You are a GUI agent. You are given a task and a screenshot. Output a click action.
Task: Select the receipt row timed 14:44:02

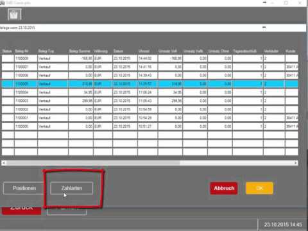point(150,58)
